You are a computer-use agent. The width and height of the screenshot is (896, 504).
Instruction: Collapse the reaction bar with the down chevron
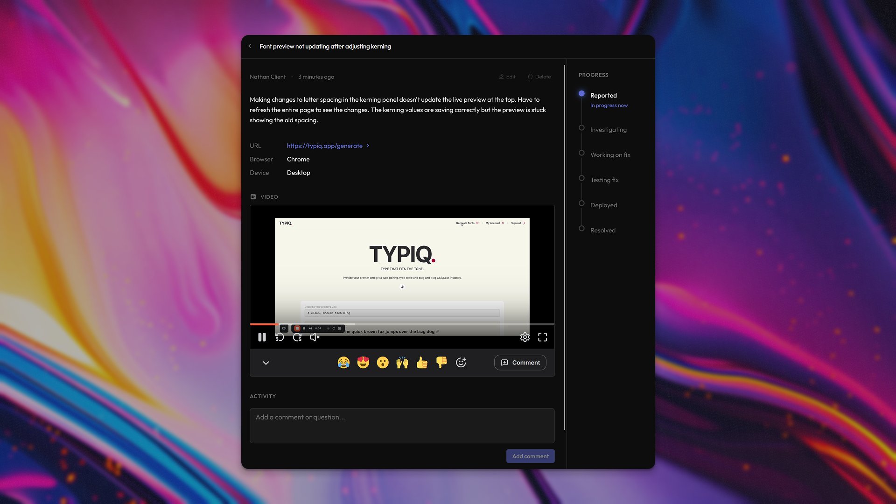[266, 363]
